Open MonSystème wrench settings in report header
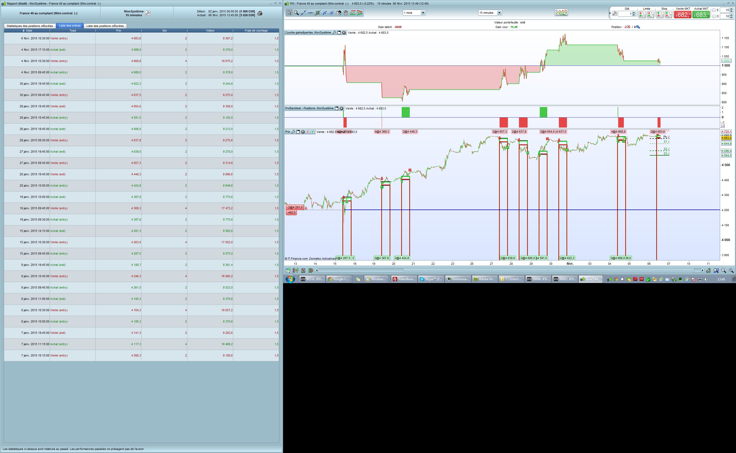736x453 pixels. tap(147, 13)
